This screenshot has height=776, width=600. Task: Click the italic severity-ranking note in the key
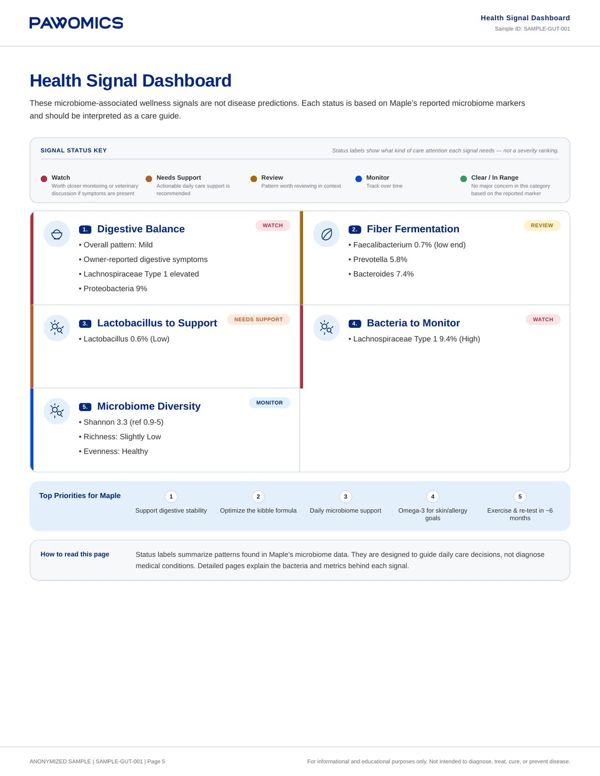[445, 150]
